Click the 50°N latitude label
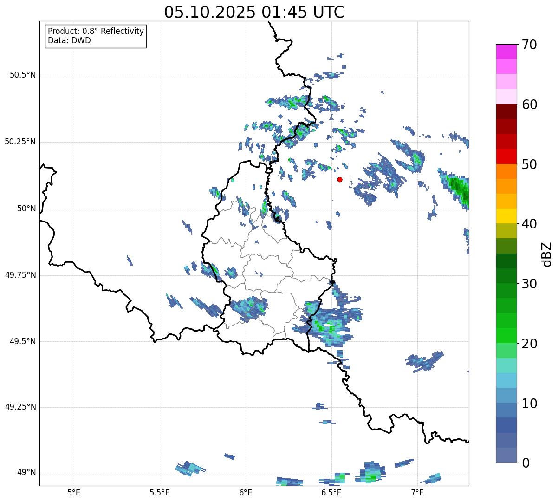Viewport: 558px width, 502px height. [x=26, y=209]
